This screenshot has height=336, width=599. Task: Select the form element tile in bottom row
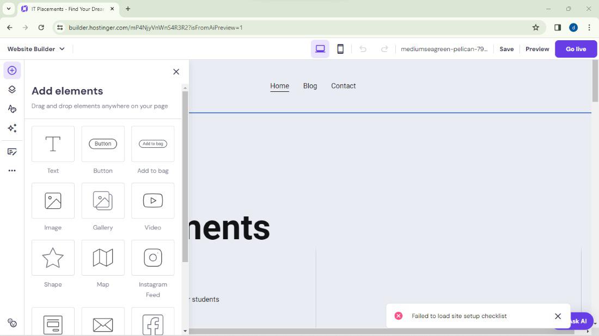(x=53, y=321)
